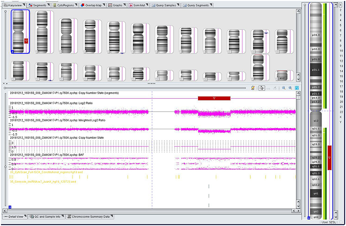This screenshot has width=346, height=226.
Task: Click the blue marker under chromosome 5
Action: [122, 53]
